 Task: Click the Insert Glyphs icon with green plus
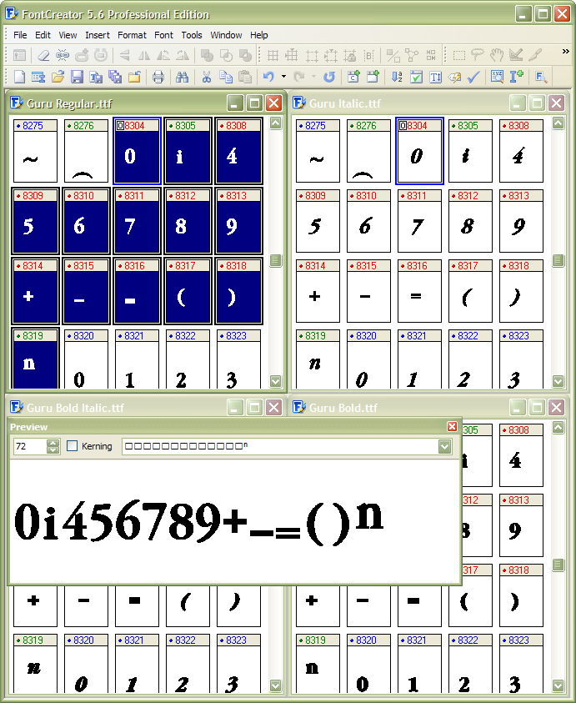coord(373,77)
